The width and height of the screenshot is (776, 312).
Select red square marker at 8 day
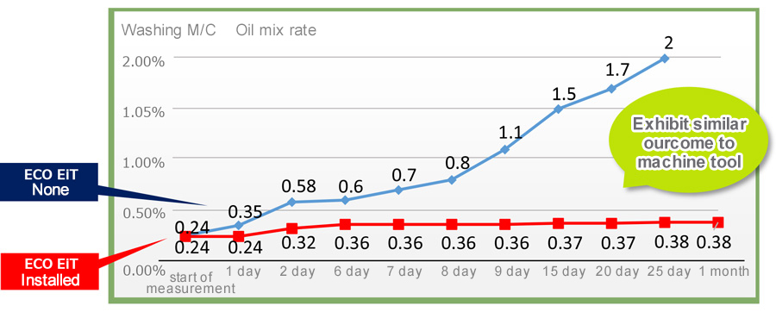pyautogui.click(x=451, y=224)
